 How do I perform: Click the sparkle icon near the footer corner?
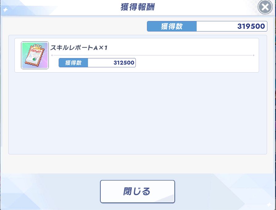tap(269, 204)
